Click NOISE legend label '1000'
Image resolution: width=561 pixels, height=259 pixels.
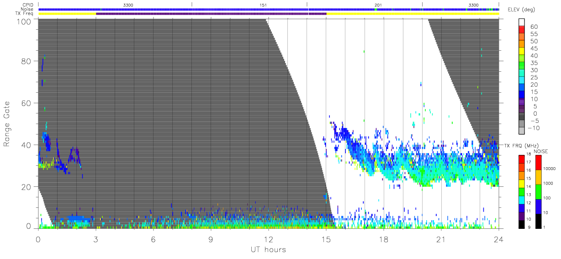point(548,183)
